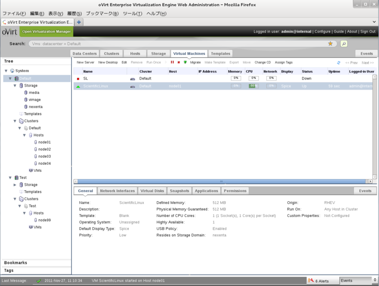The width and height of the screenshot is (379, 286).
Task: Click Migrate in the toolbar
Action: coord(195,63)
